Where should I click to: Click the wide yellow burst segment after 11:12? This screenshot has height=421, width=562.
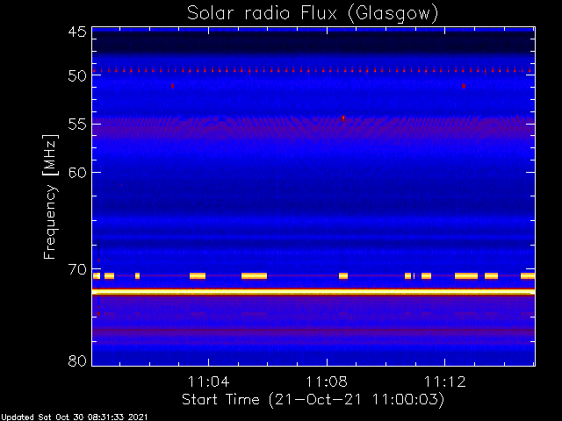pos(466,275)
